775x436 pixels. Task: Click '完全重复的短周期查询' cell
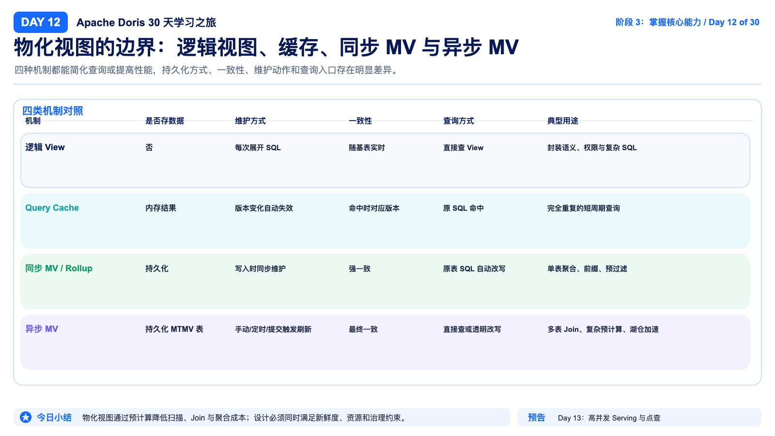584,208
